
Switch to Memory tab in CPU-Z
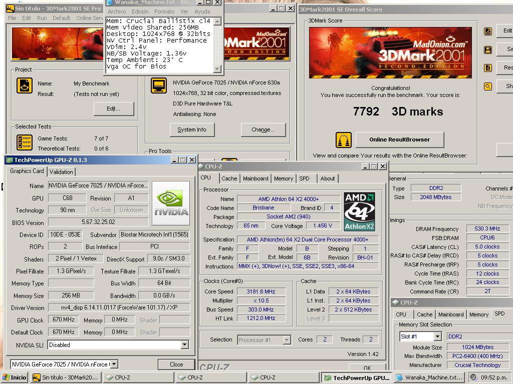[x=284, y=178]
